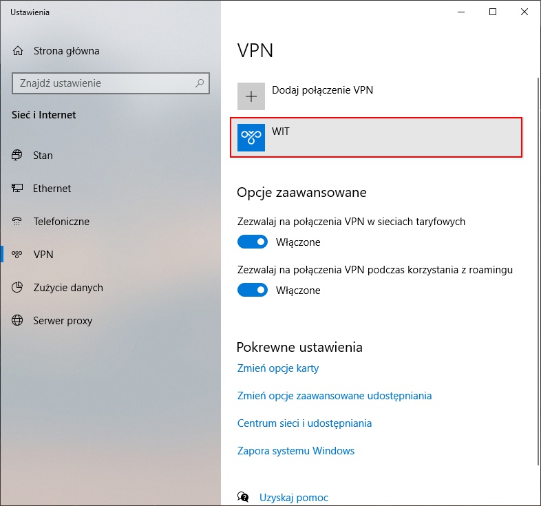The width and height of the screenshot is (541, 506).
Task: Open the VPN settings section
Action: coord(43,255)
